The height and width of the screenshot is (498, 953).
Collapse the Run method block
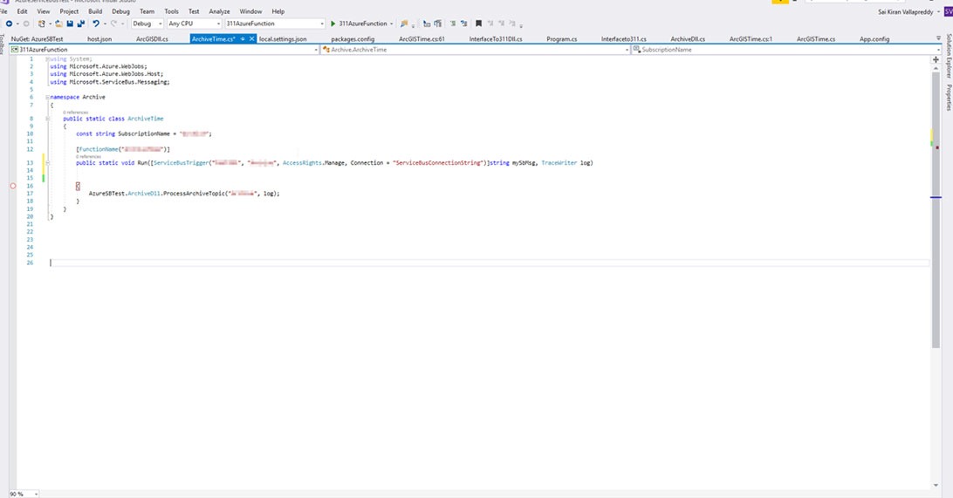[x=47, y=163]
